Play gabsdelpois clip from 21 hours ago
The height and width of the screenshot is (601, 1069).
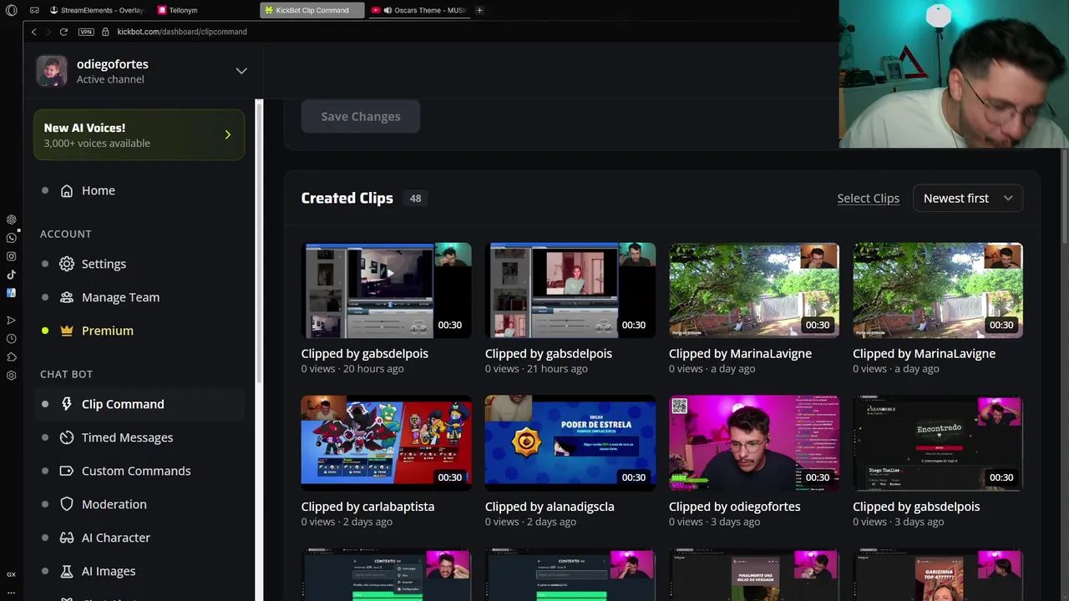[x=570, y=290]
